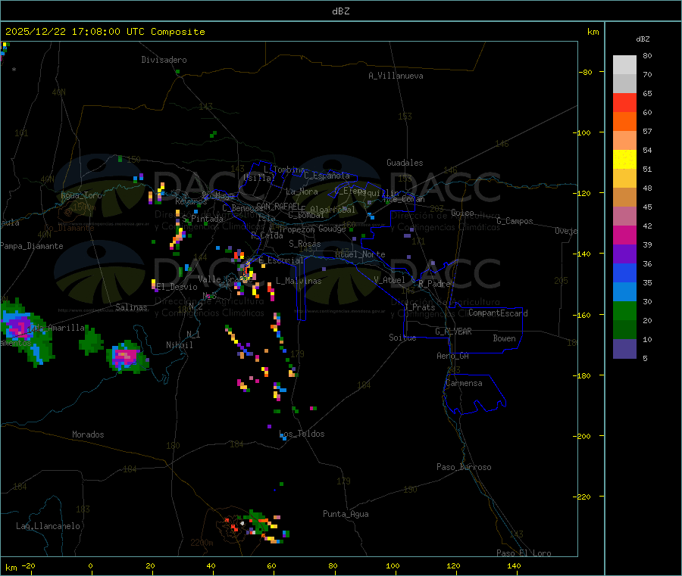
Task: Pick the bright green swatch in the color scale
Action: coord(624,310)
